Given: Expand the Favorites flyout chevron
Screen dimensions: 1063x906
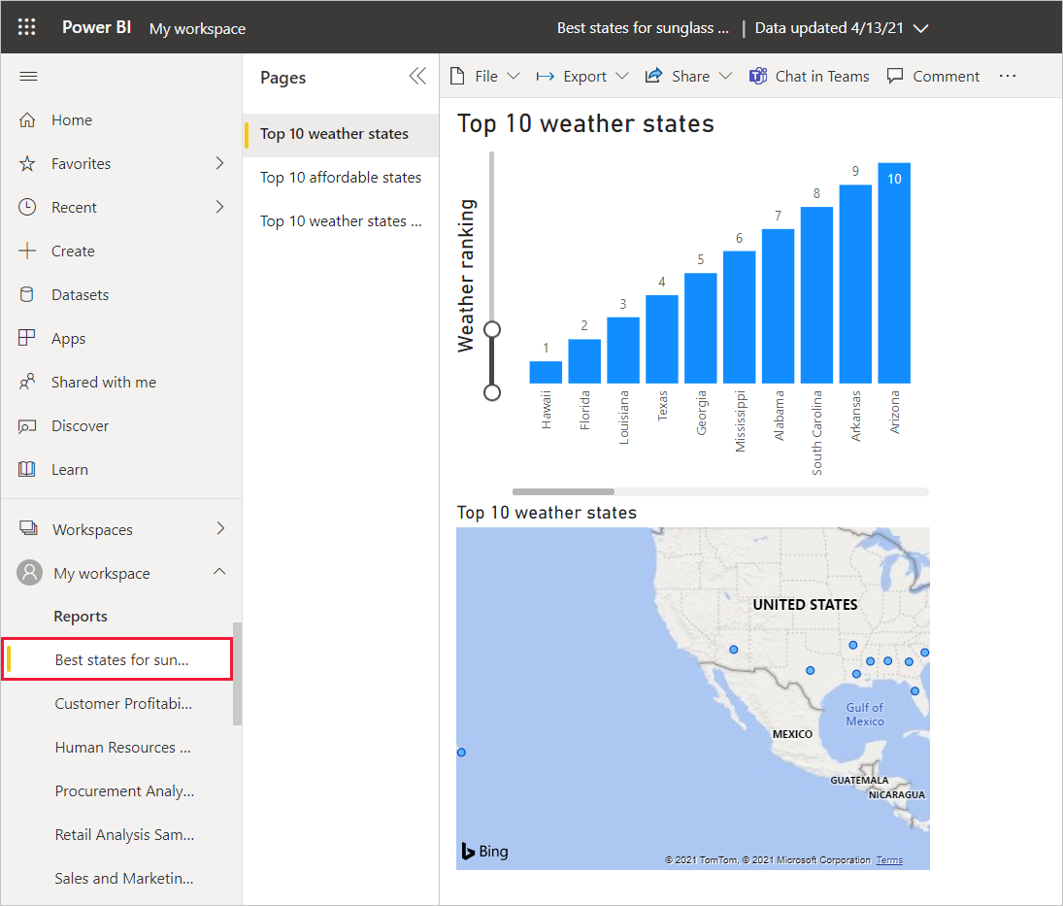Looking at the screenshot, I should point(219,163).
